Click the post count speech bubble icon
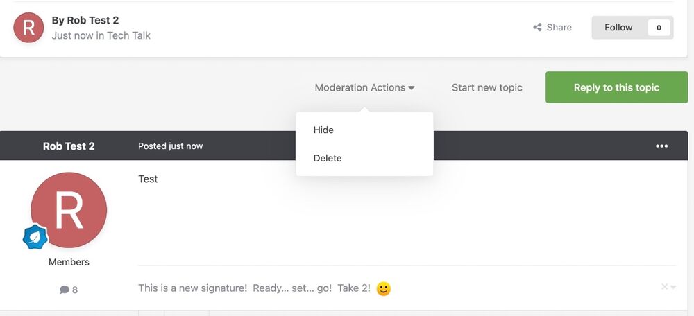Viewport: 694px width, 316px height. tap(64, 290)
